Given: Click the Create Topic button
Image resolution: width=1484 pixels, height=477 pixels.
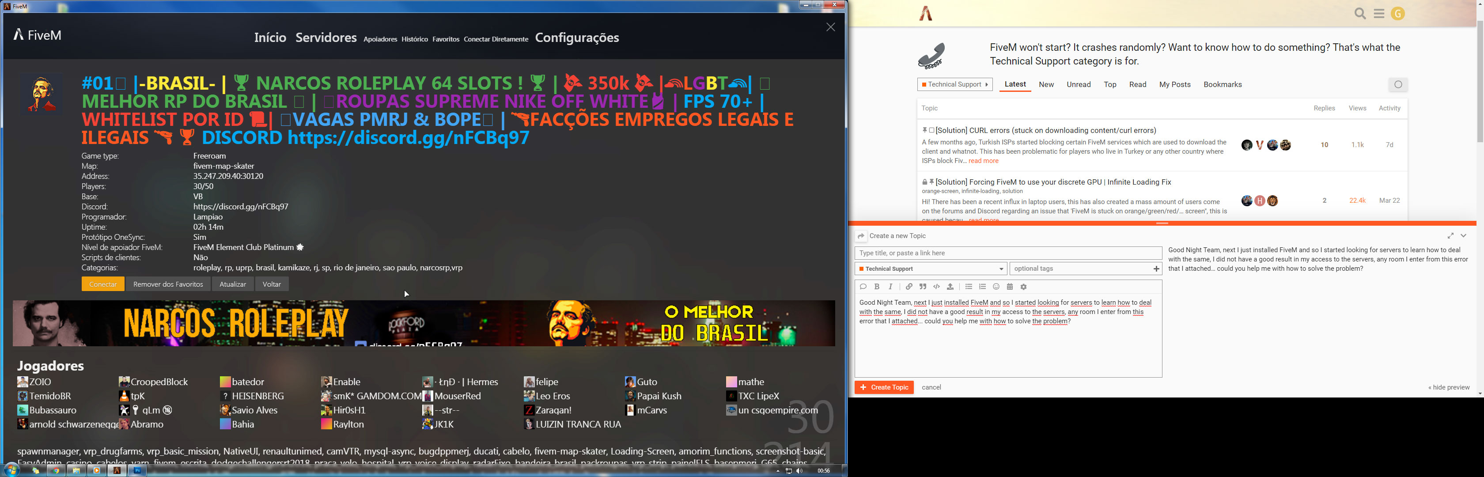Looking at the screenshot, I should (884, 388).
